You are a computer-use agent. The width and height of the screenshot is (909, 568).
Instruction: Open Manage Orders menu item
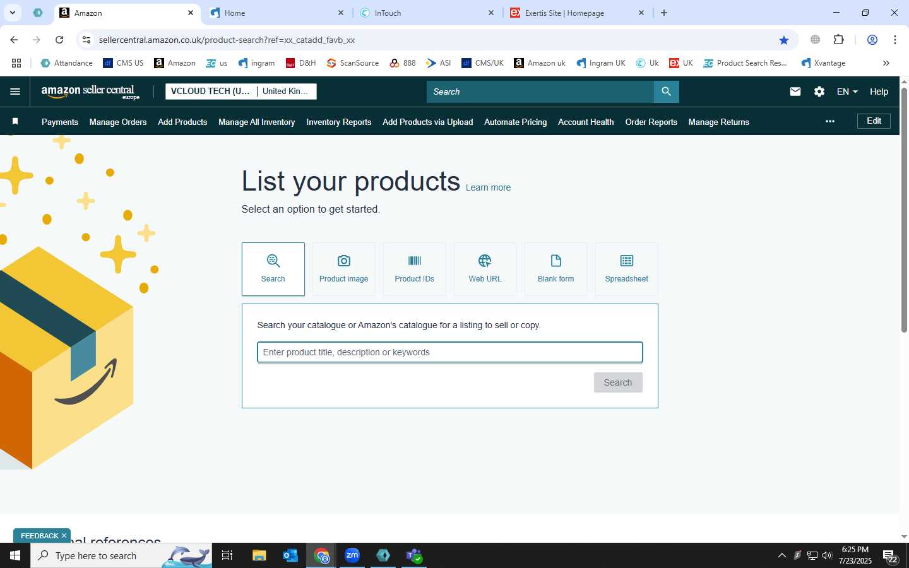118,122
